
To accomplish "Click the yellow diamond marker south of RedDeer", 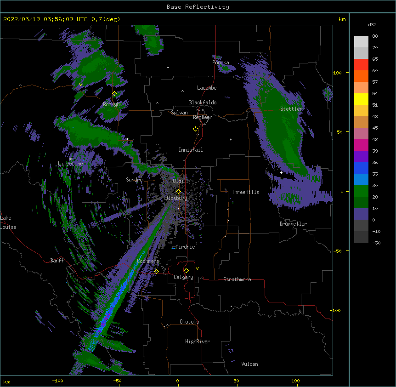I will [196, 129].
